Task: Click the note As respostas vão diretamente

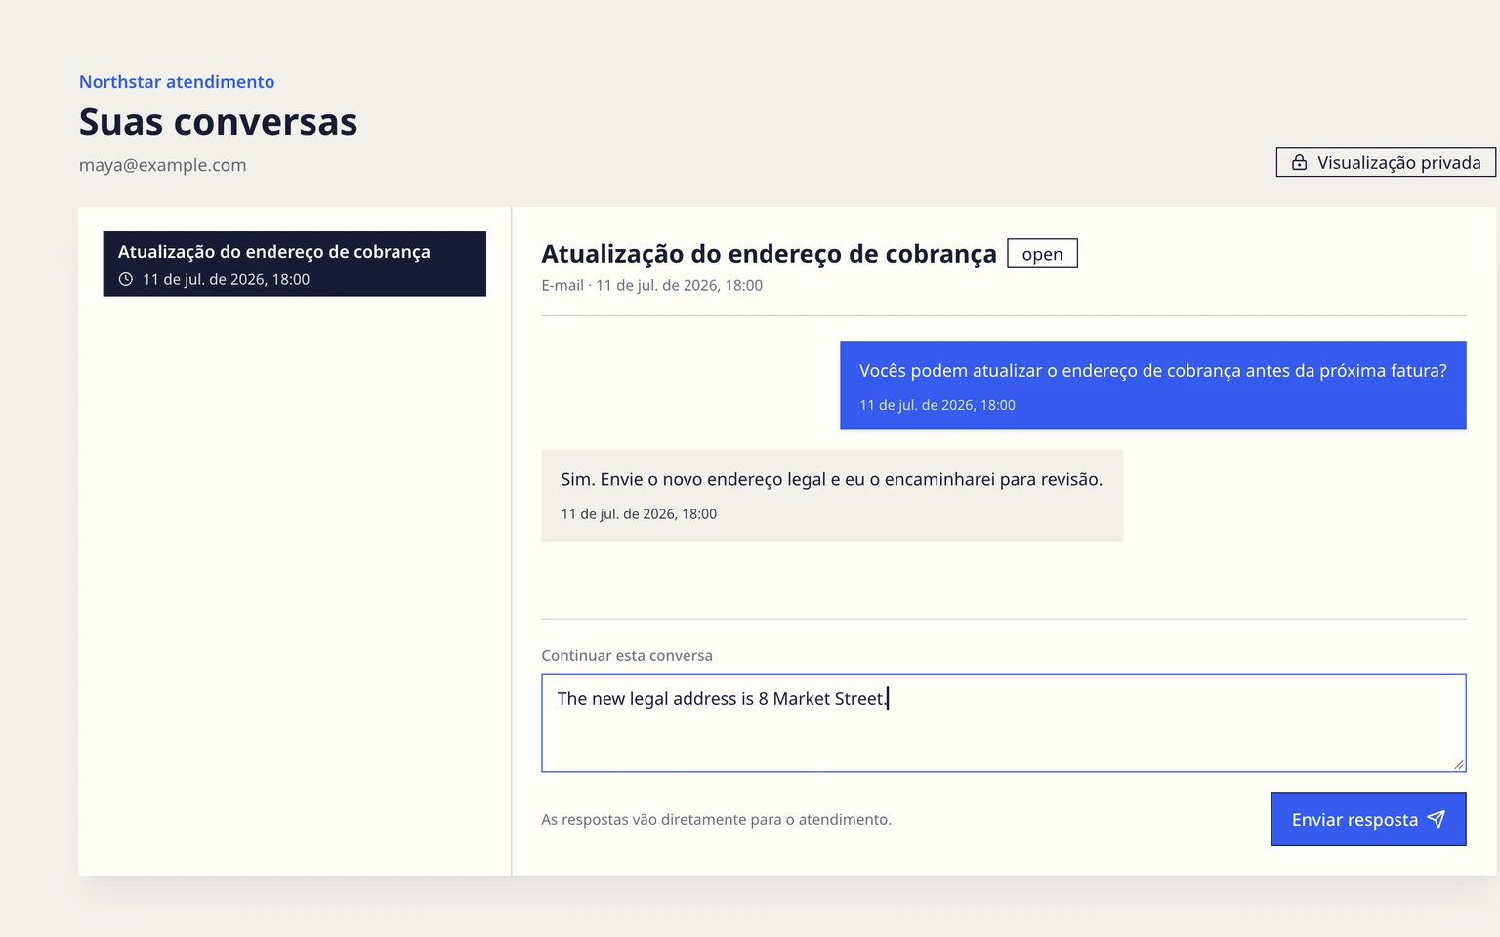Action: 717,820
